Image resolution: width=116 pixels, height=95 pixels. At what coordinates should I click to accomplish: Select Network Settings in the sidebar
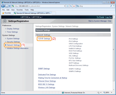pos(13,45)
